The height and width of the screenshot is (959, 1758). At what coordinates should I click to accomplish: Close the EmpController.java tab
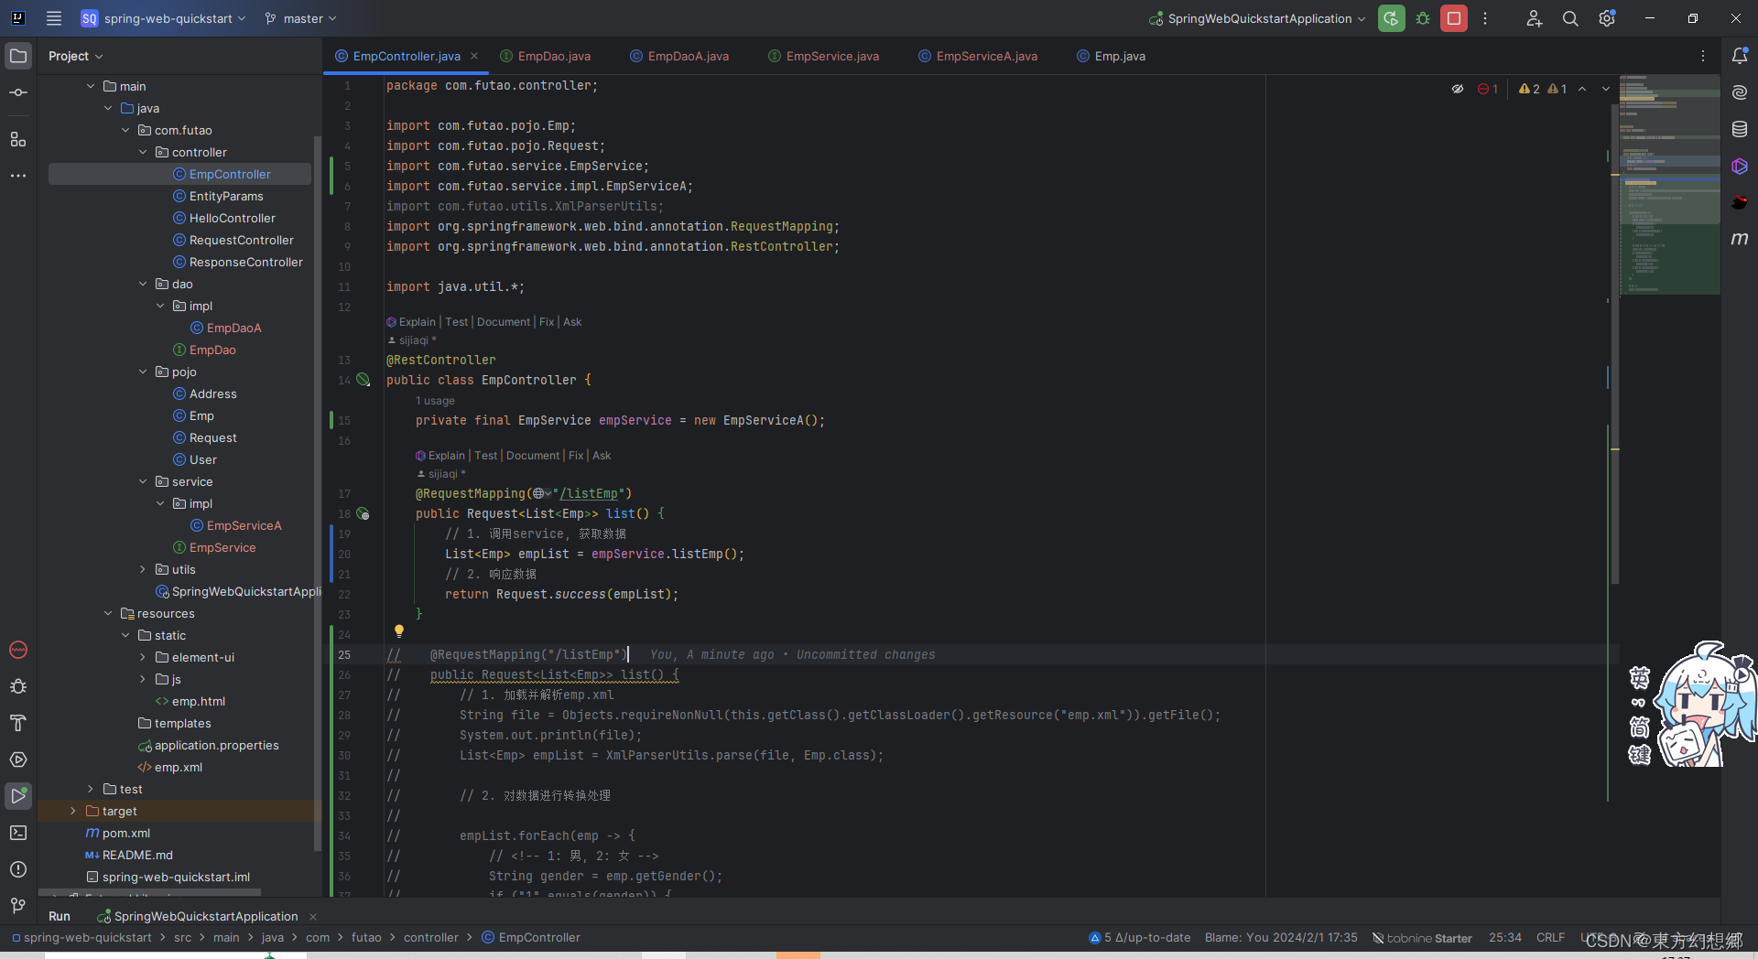coord(474,56)
